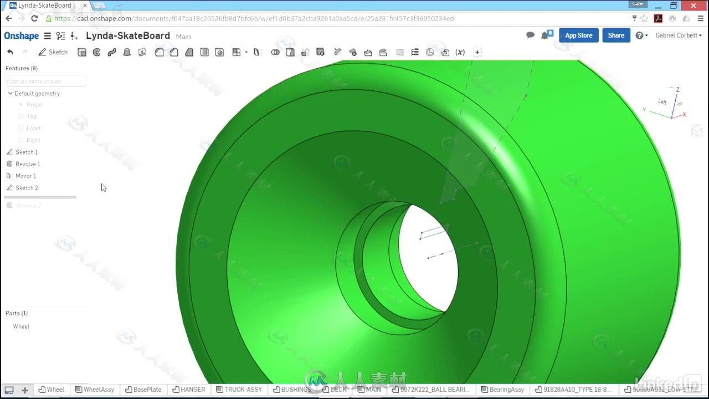Open the comments speech bubble
This screenshot has height=399, width=709.
pyautogui.click(x=530, y=35)
